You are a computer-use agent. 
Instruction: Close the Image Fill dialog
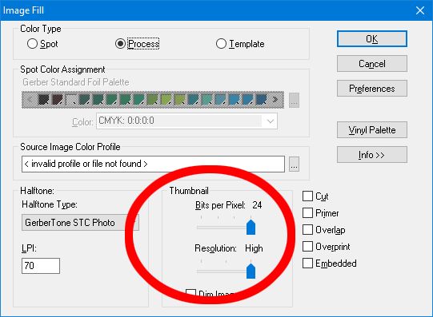[x=420, y=10]
